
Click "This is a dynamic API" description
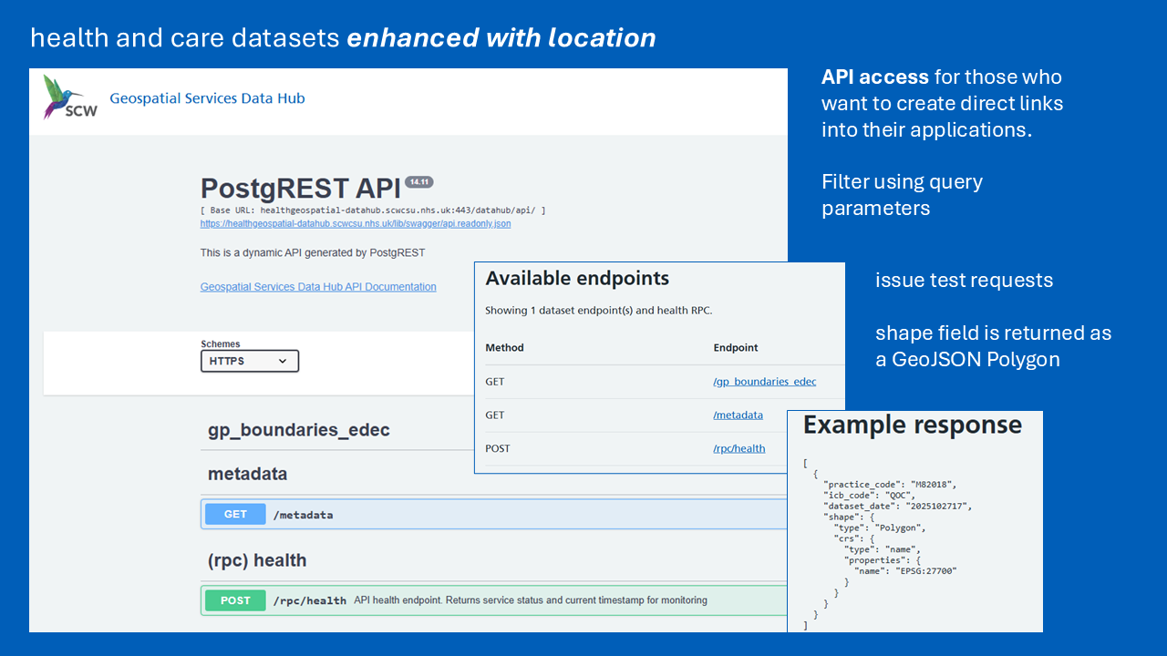[313, 252]
